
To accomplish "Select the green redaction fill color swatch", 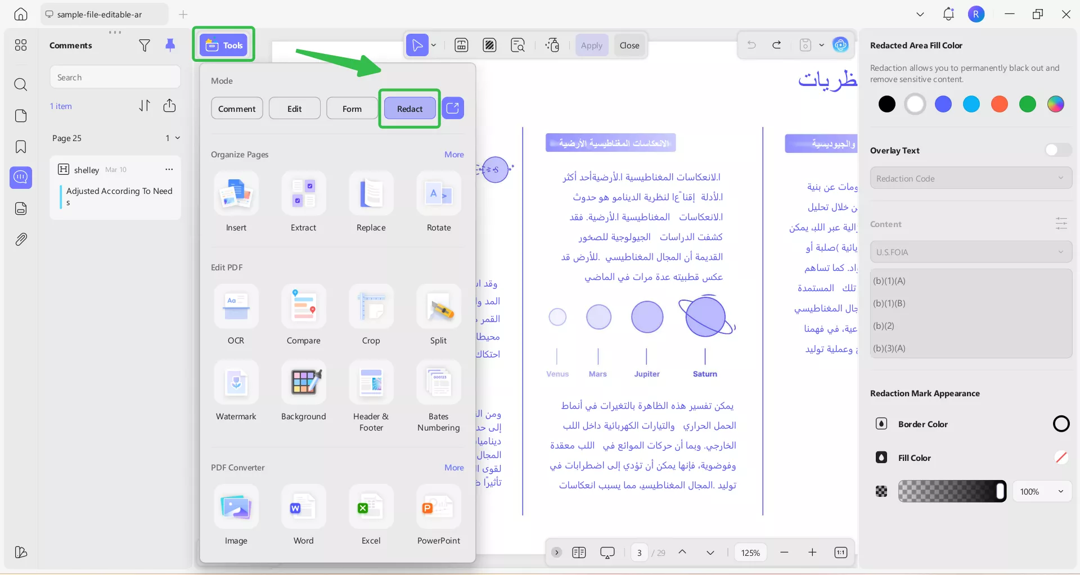I will [x=1028, y=104].
